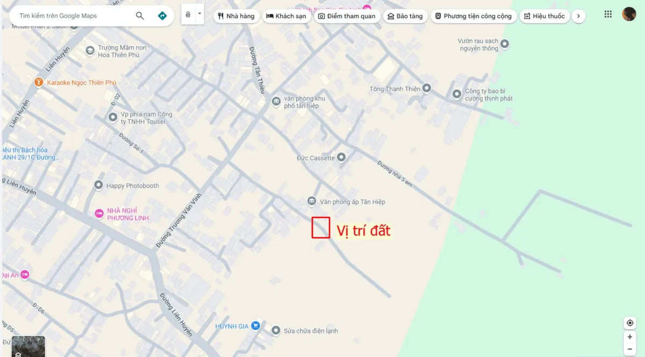Select the Karaoke Ngọc Thiên Phú marker
Viewport: 645px width, 357px height.
click(x=39, y=82)
